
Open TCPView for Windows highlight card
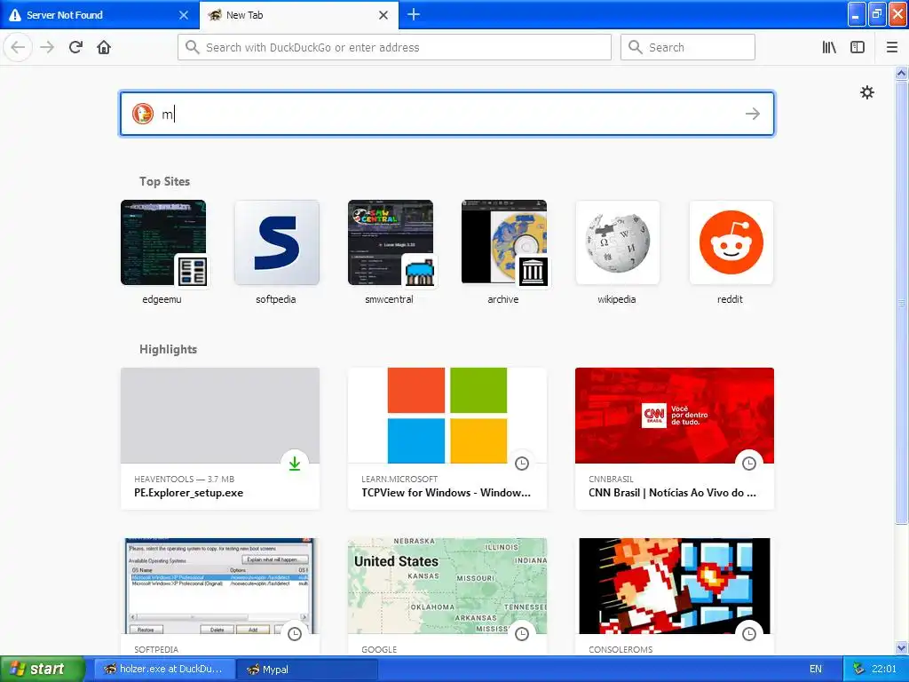[x=447, y=439]
